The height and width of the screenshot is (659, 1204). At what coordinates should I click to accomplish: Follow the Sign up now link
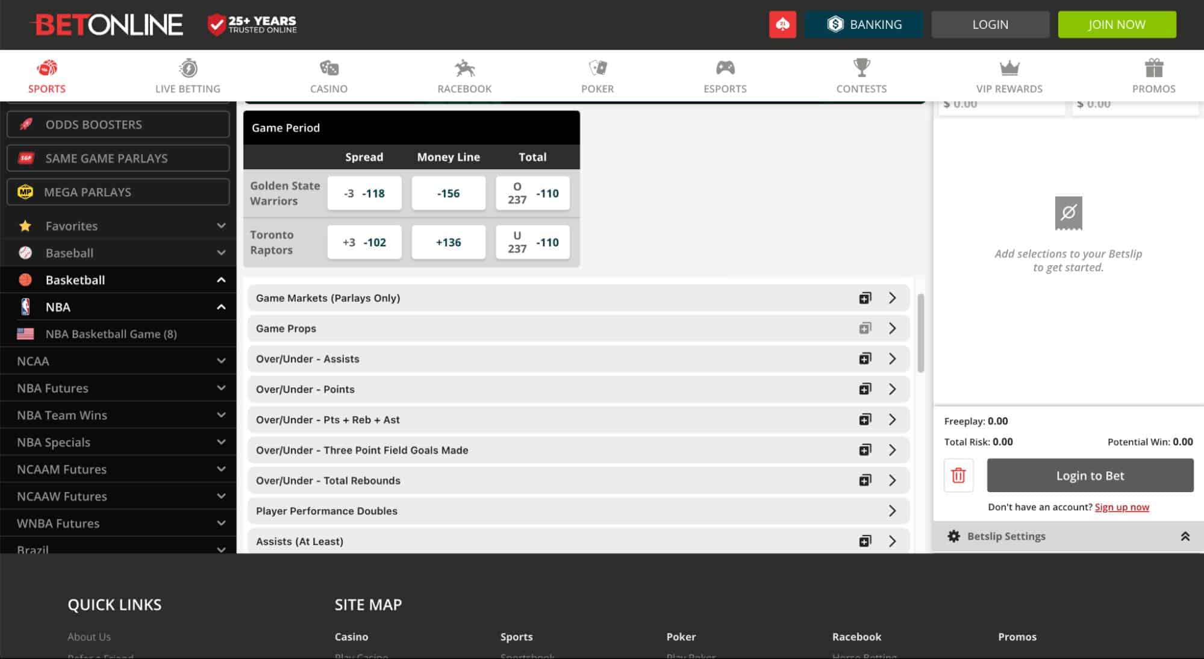(x=1121, y=507)
